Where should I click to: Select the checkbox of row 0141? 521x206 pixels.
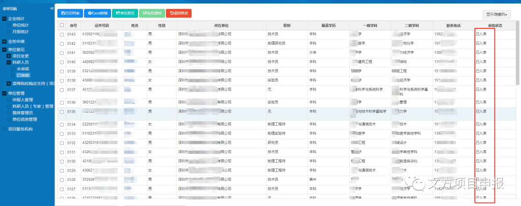tap(62, 53)
